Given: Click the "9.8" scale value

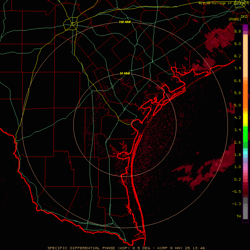Looking at the screenshot, I should pos(237,31).
